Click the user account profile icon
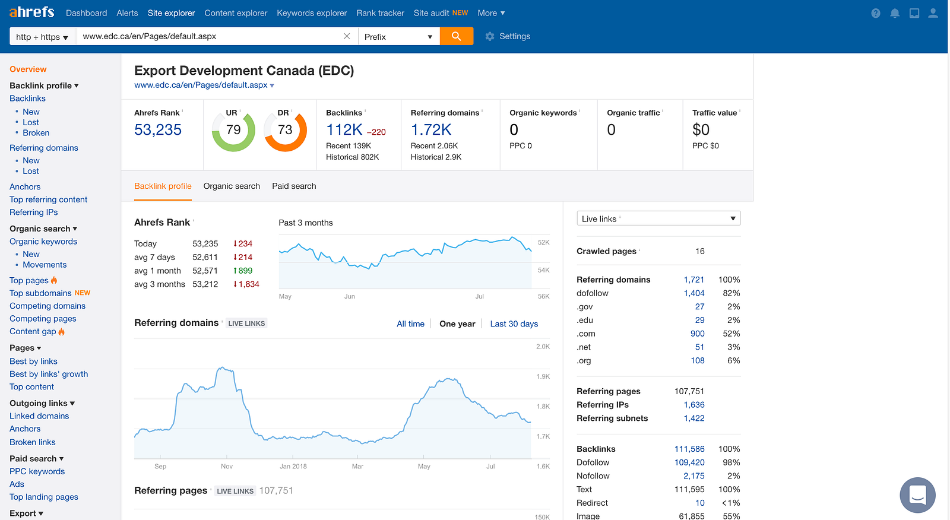This screenshot has height=520, width=950. click(x=933, y=13)
